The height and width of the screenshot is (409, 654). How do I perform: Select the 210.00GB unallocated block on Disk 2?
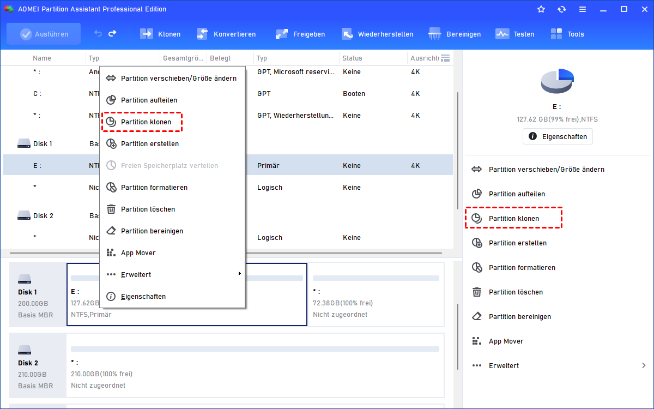(x=255, y=365)
